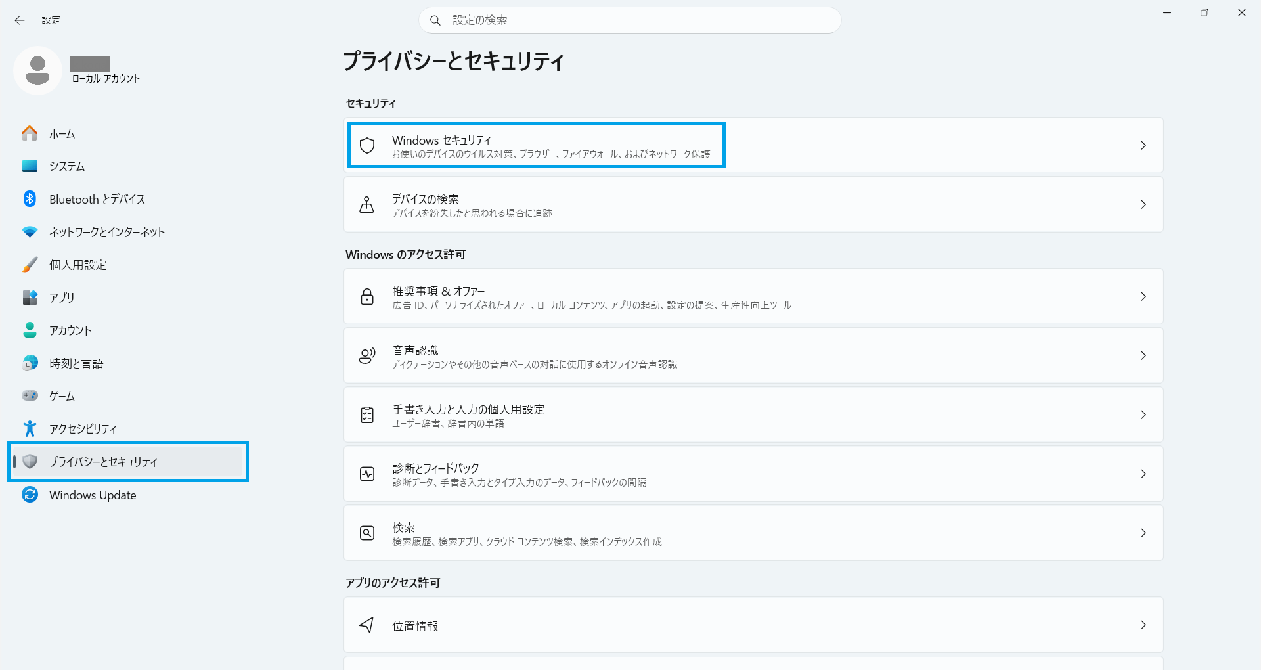Click the 推奨事項 & オファー lock icon
Screen dimensions: 1261x670
click(367, 296)
